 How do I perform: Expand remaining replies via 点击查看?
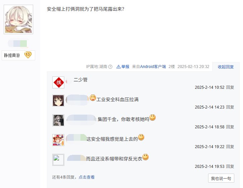click(x=86, y=177)
